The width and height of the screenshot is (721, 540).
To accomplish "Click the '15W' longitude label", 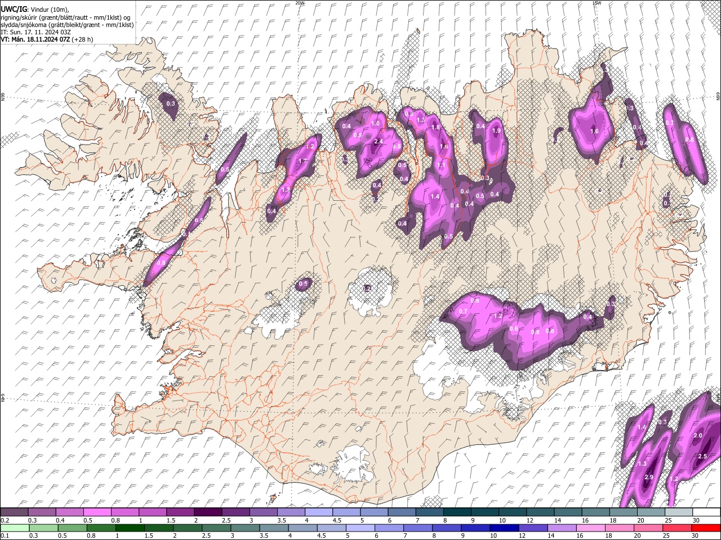I will pos(597,2).
